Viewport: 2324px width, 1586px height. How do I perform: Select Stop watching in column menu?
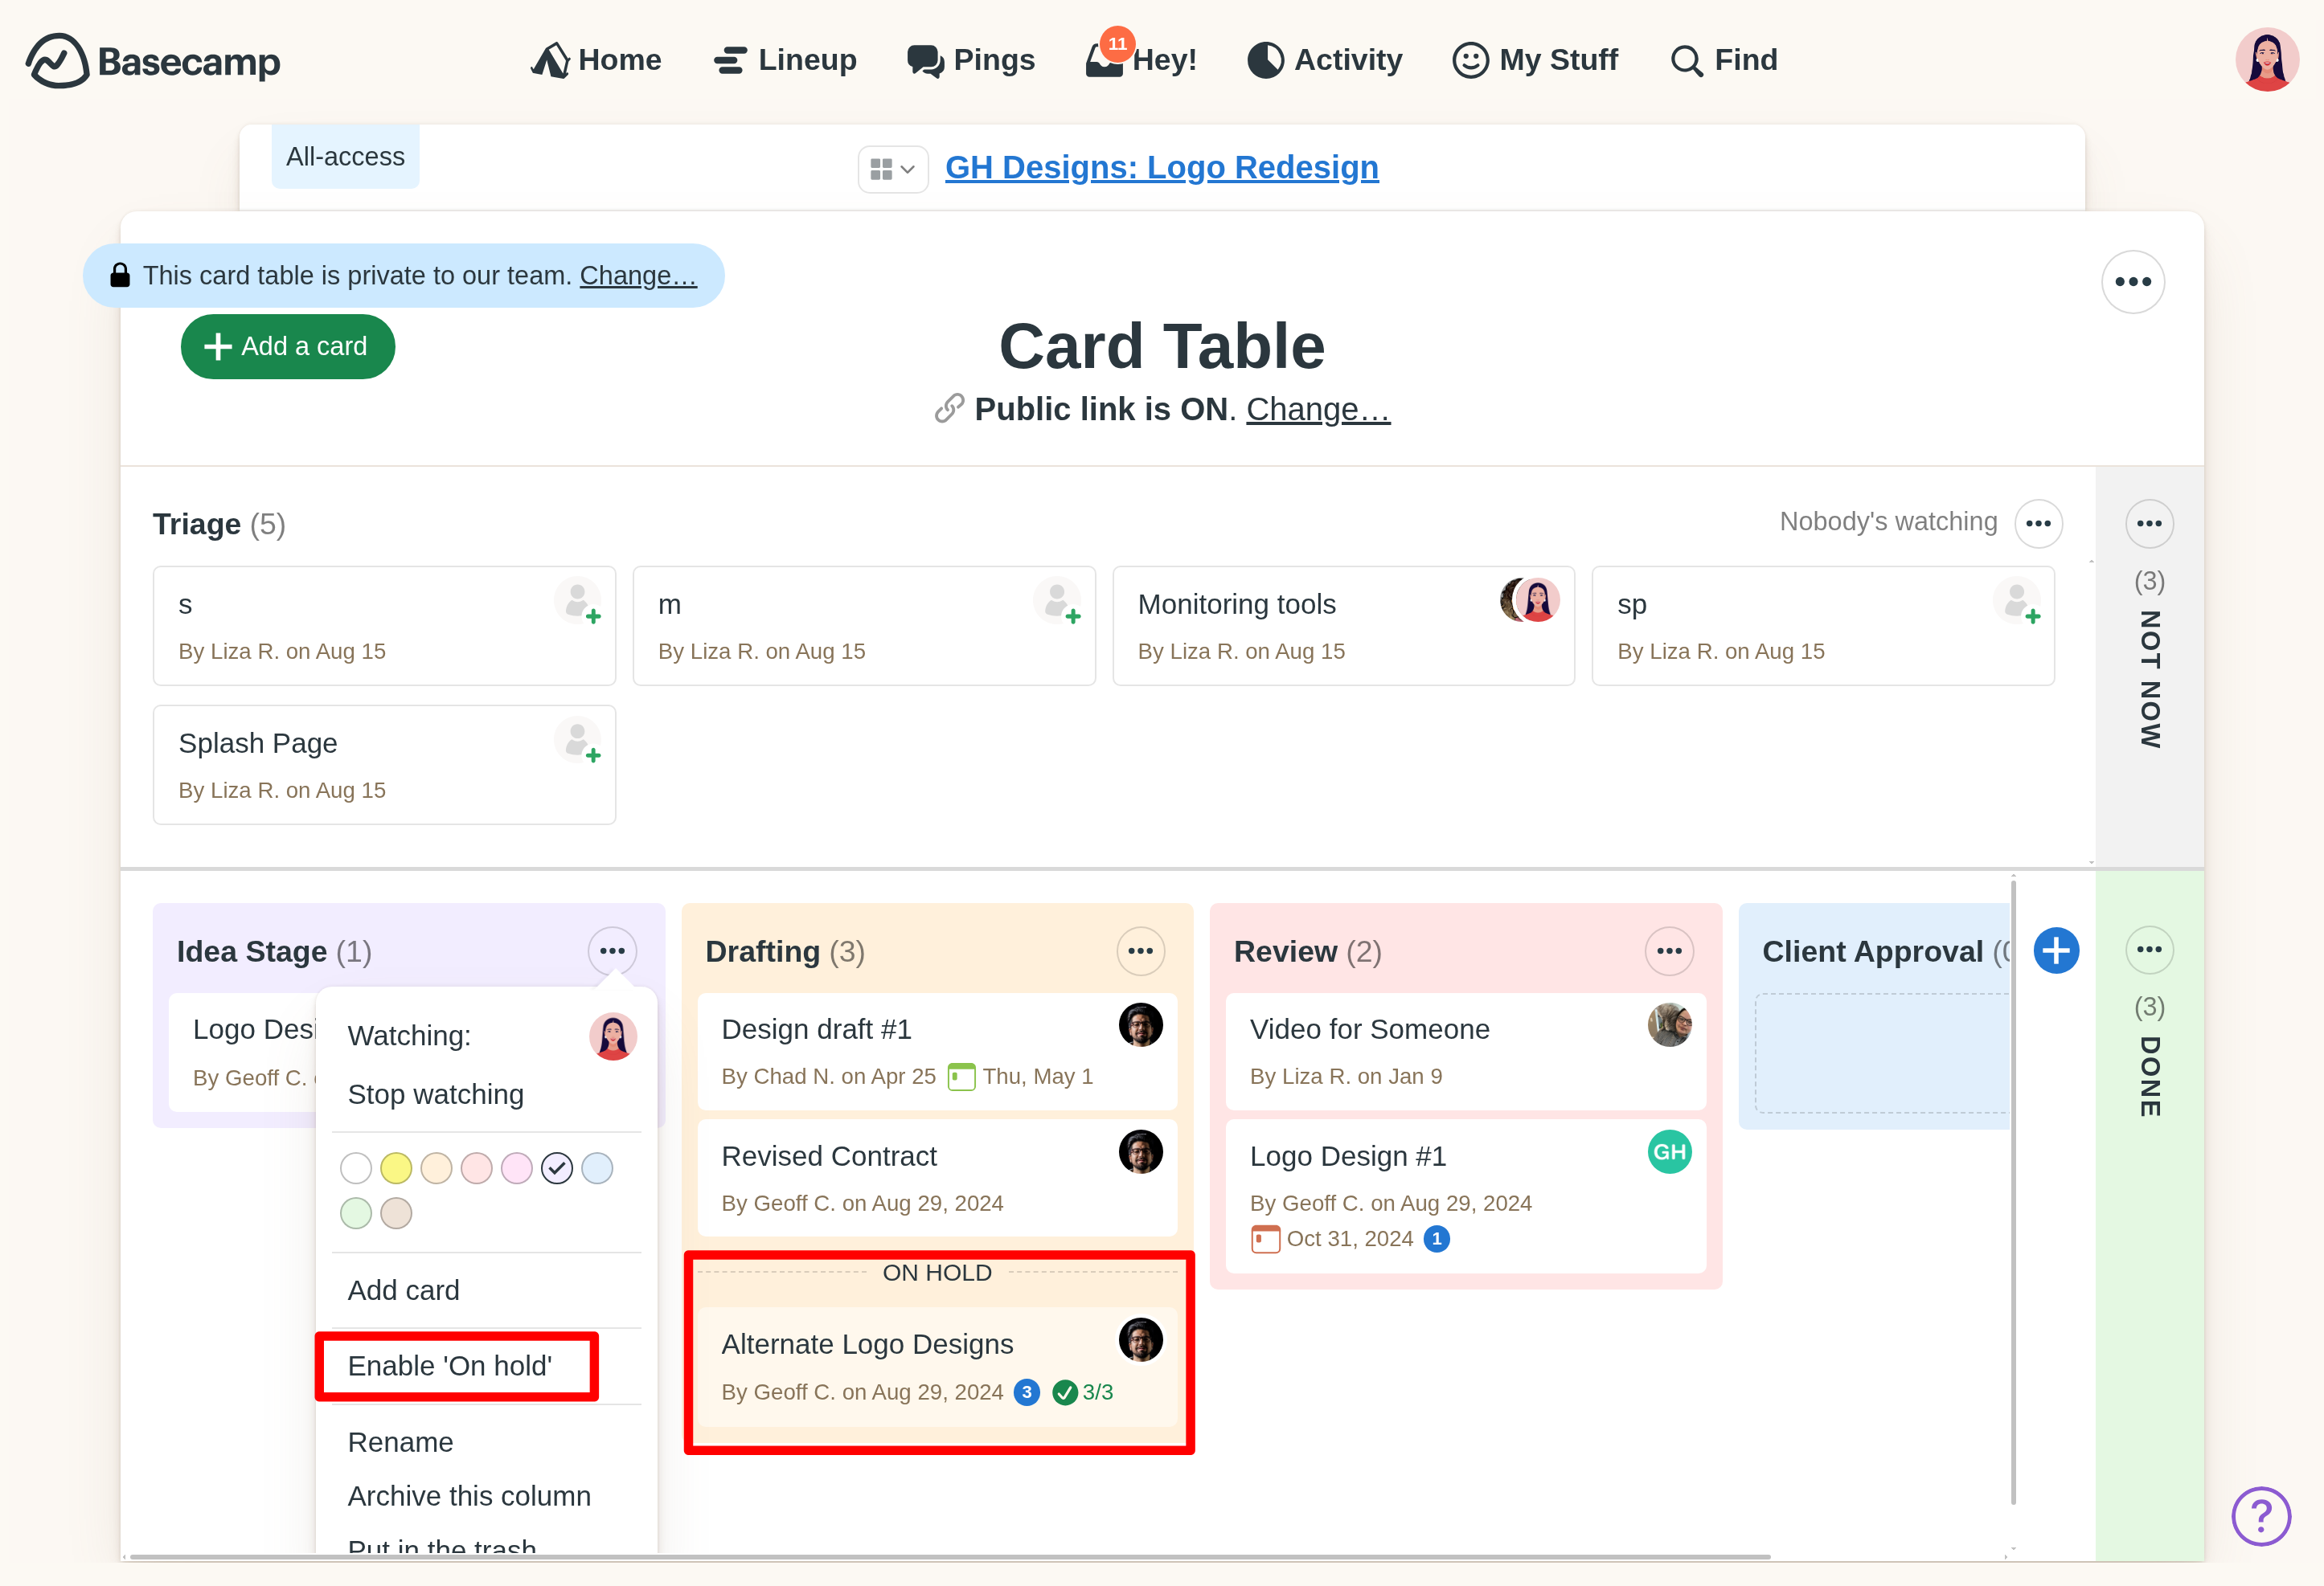pyautogui.click(x=435, y=1094)
